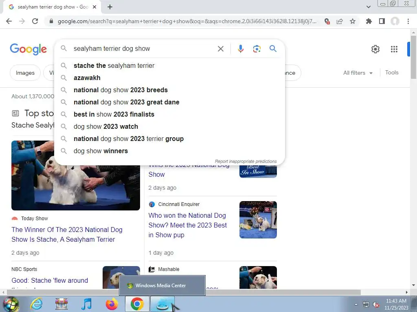Open the Chrome profile avatar

point(395,21)
